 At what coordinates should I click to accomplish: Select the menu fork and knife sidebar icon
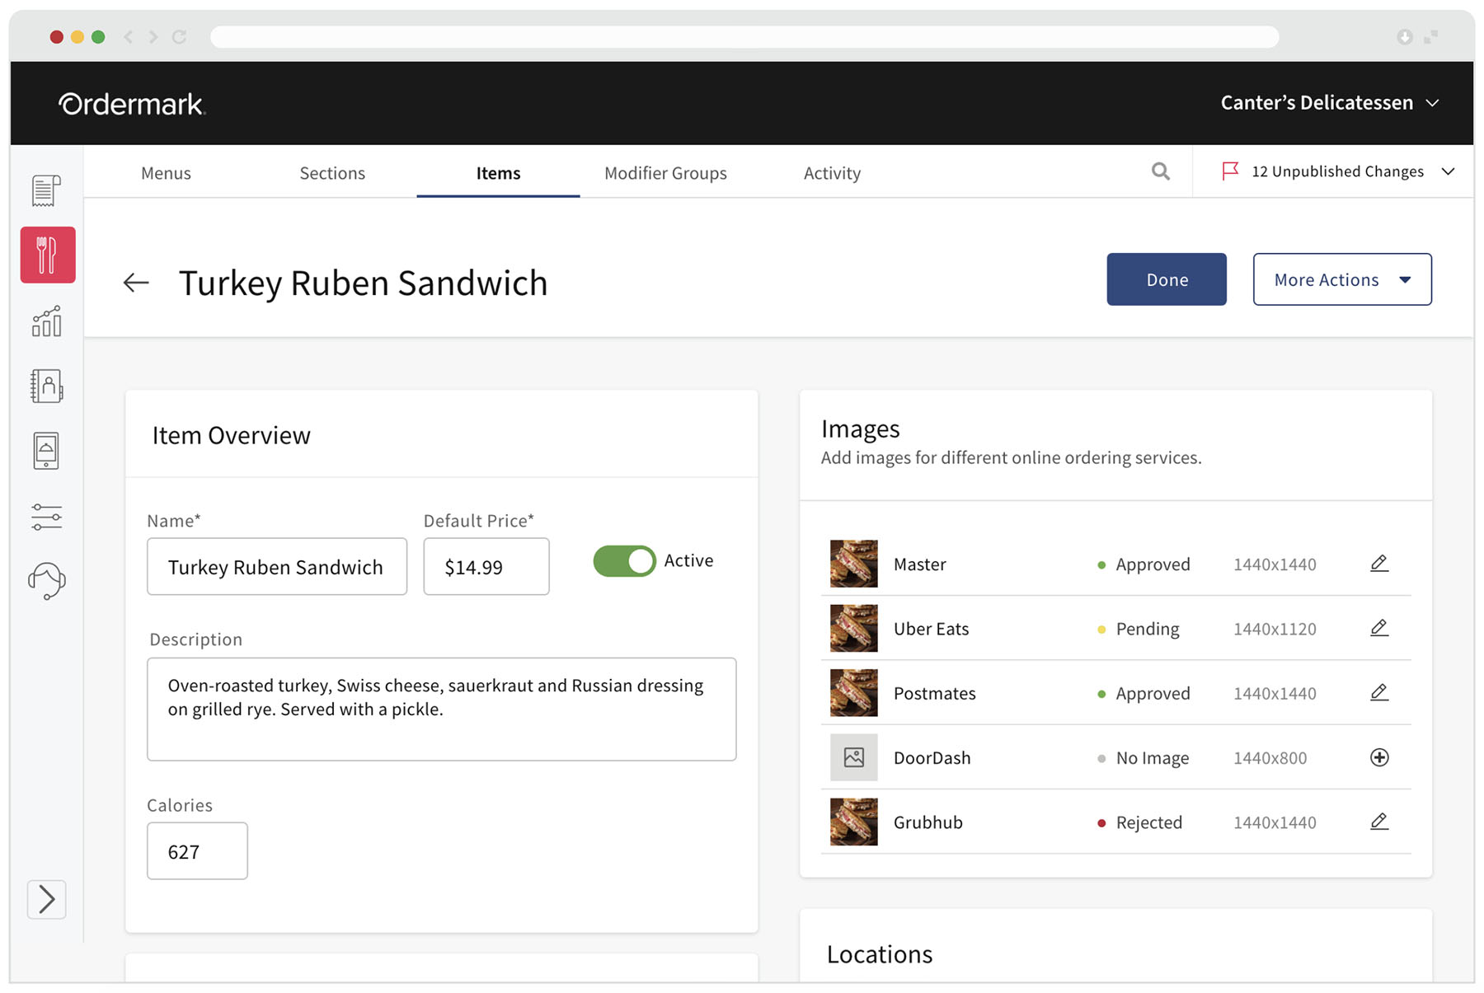pos(48,255)
